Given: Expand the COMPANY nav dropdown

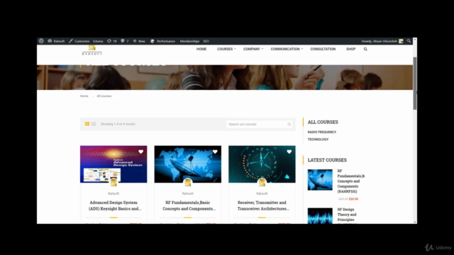Looking at the screenshot, I should pos(253,49).
